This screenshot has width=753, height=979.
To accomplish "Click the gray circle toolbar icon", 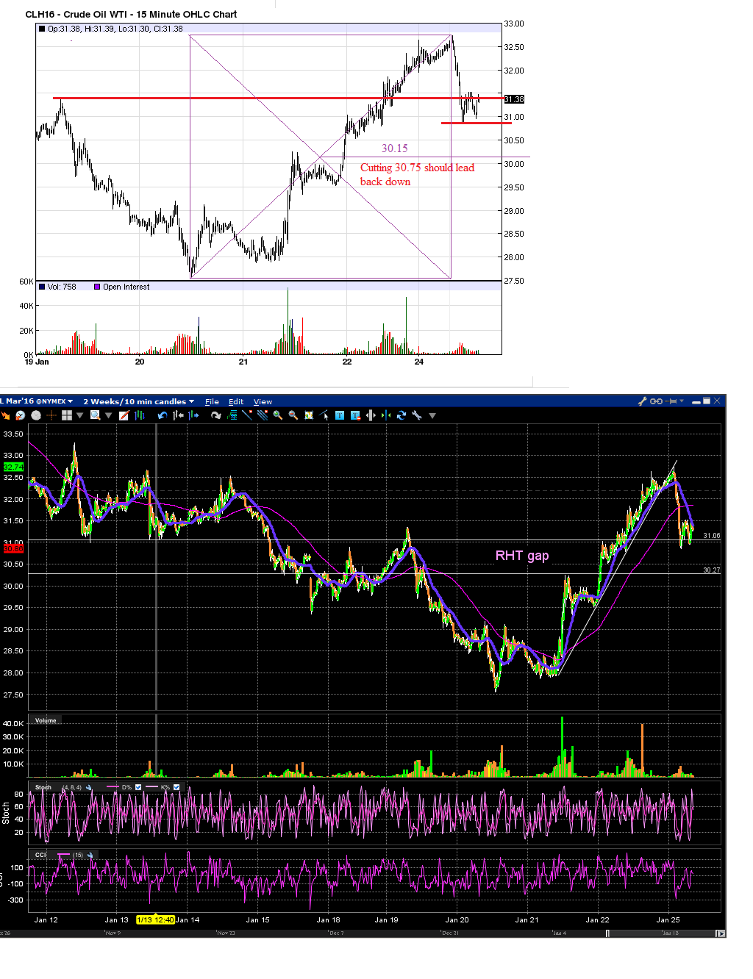I will pos(35,415).
